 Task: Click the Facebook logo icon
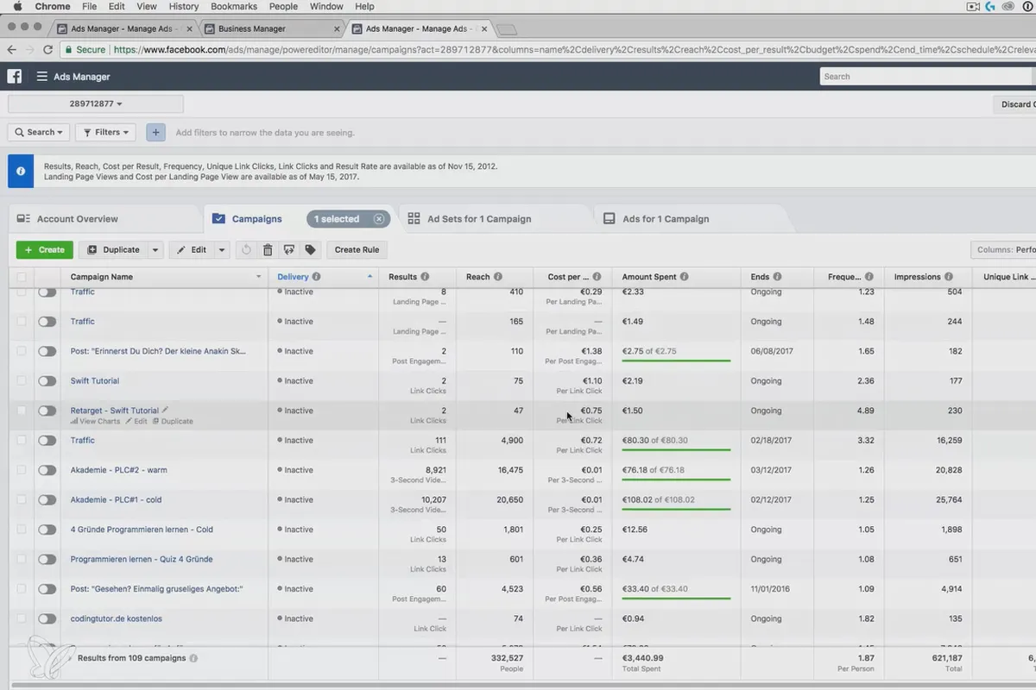tap(15, 77)
